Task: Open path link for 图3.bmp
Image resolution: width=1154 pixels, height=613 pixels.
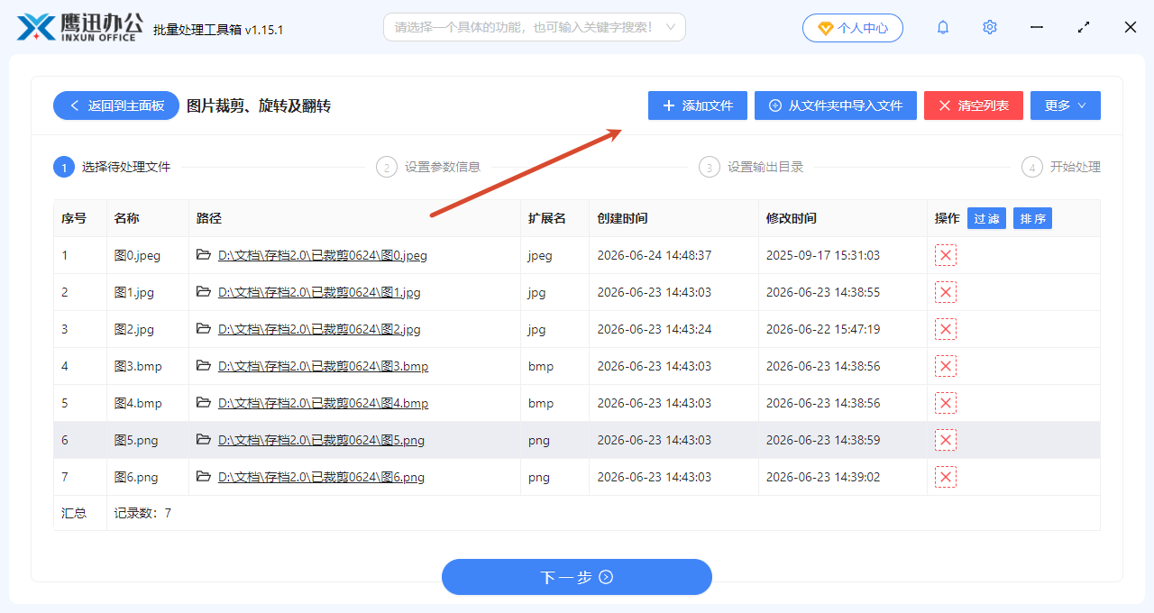Action: [323, 366]
